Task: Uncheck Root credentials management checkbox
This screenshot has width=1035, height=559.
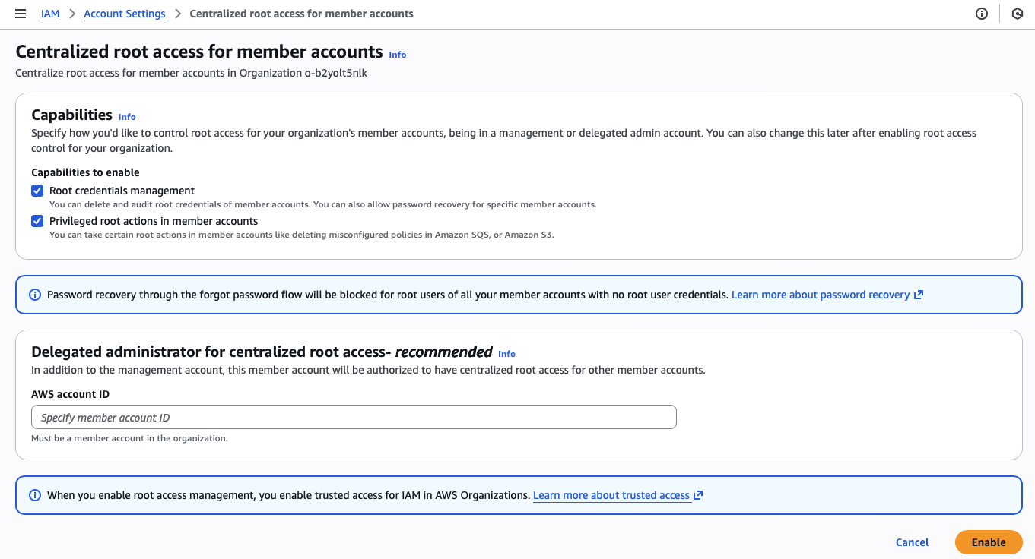Action: pos(37,191)
